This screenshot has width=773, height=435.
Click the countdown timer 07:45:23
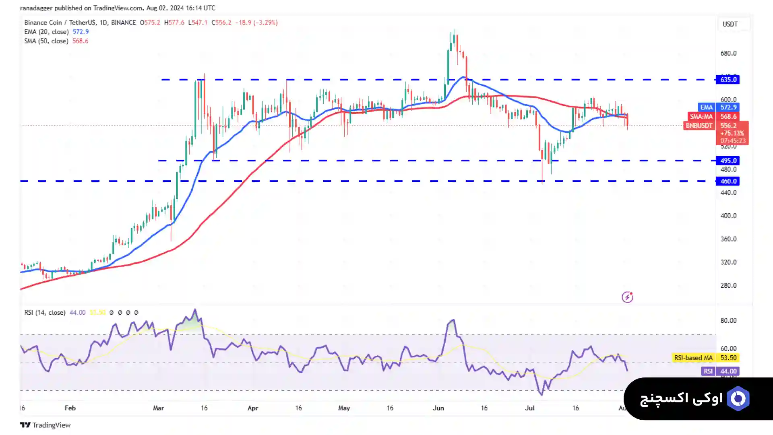[x=733, y=141]
